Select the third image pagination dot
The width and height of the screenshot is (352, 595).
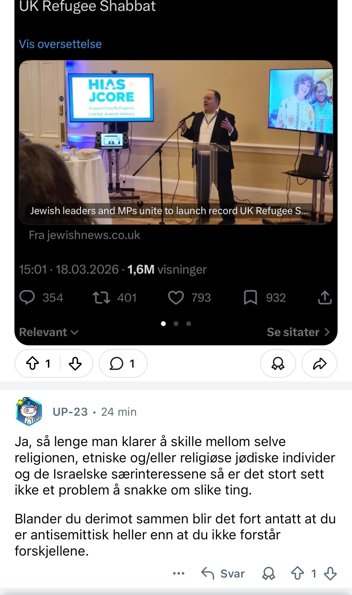[189, 324]
